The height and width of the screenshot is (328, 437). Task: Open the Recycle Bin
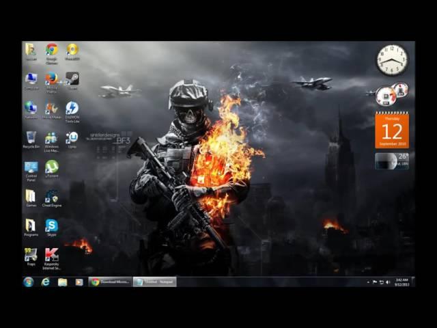coord(31,139)
